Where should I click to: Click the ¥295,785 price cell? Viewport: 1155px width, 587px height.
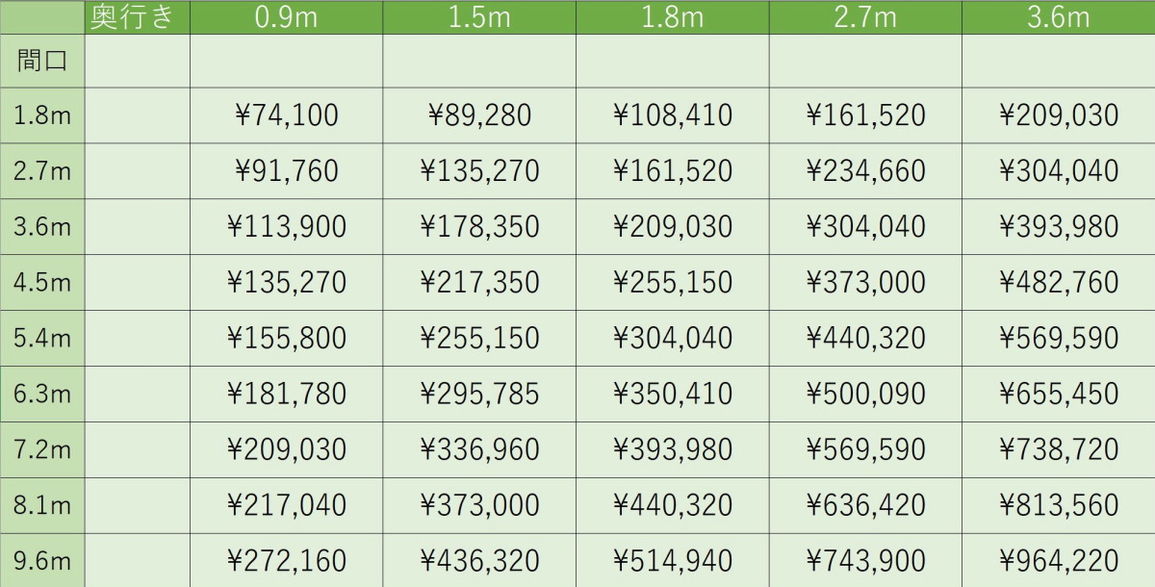479,394
